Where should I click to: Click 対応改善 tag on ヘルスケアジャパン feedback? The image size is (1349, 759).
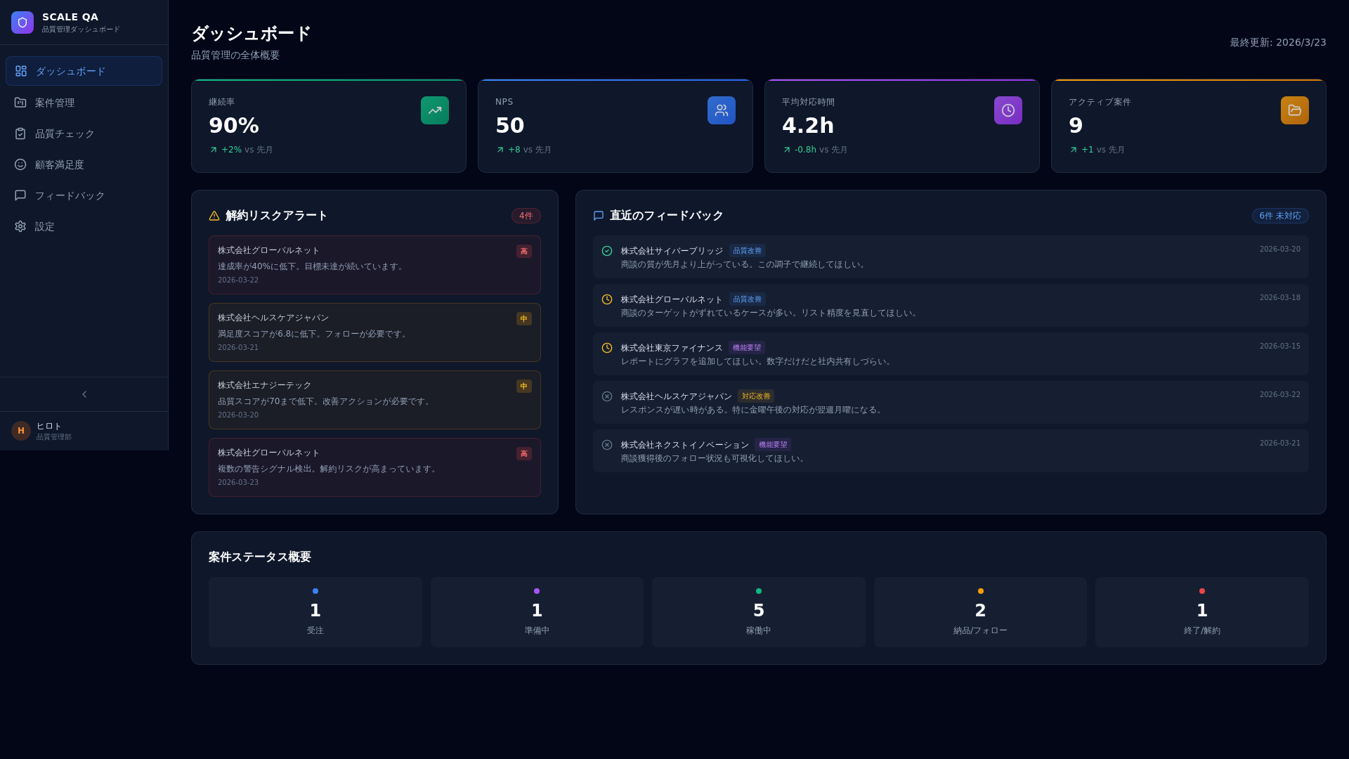click(756, 396)
